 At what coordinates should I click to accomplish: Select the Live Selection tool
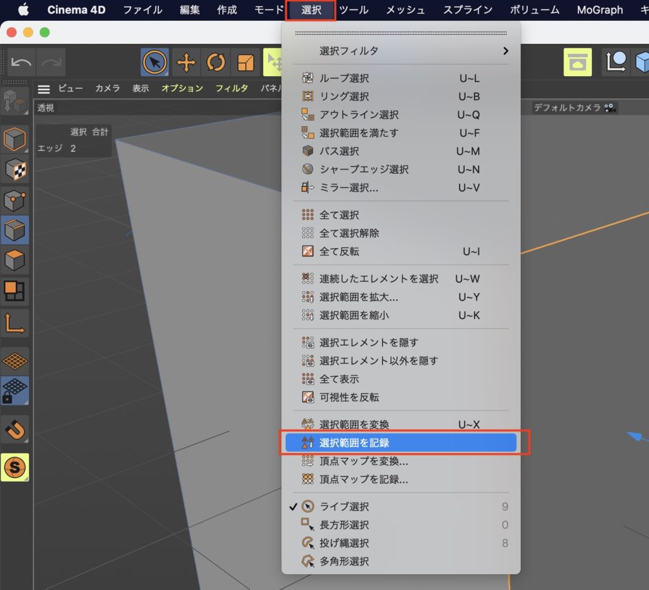coord(153,63)
